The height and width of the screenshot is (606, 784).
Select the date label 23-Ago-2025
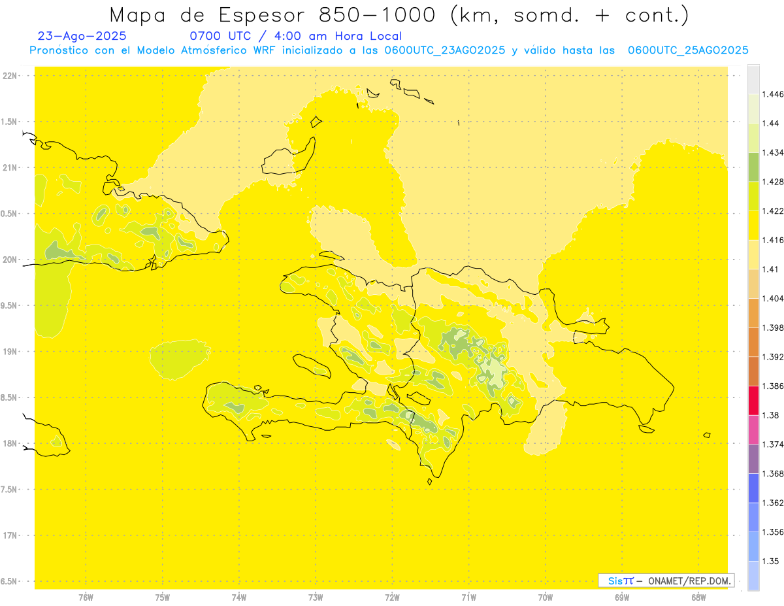click(82, 36)
